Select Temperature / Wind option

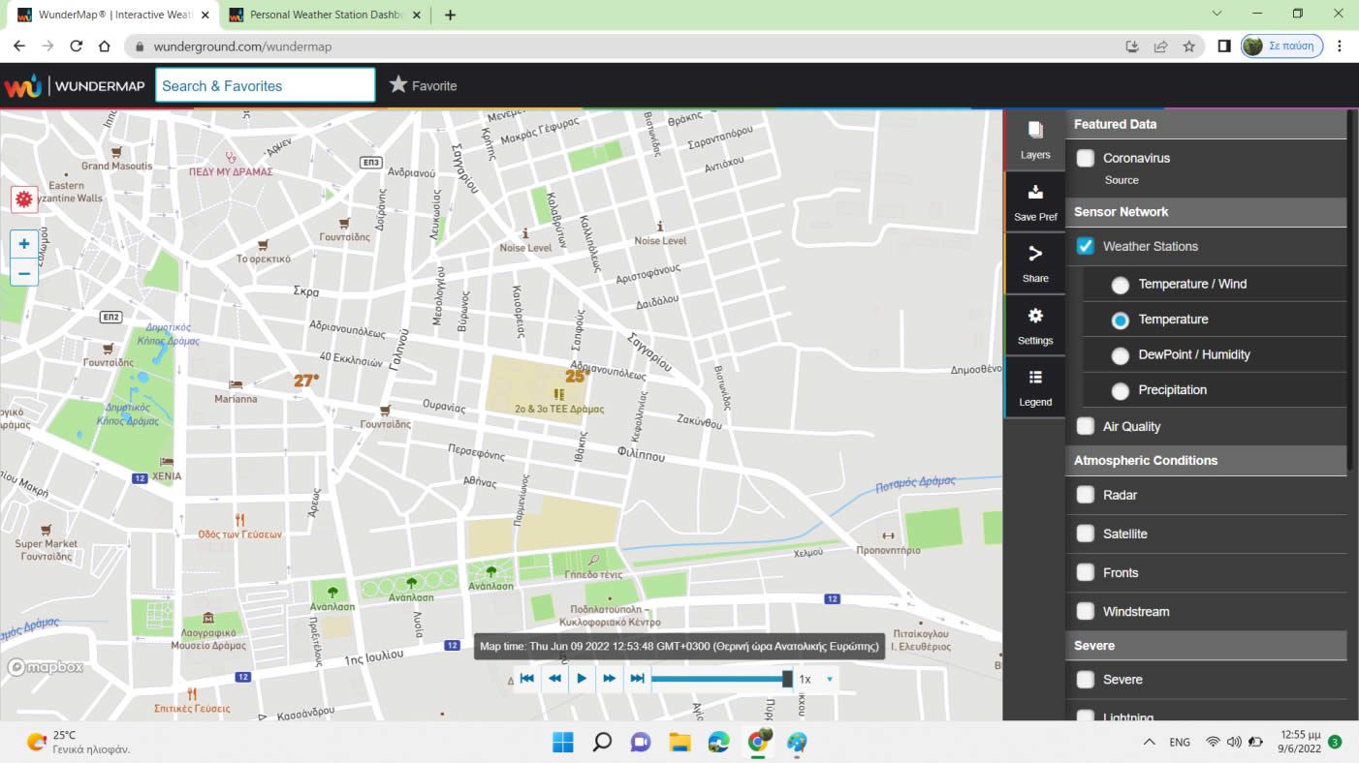[1121, 285]
